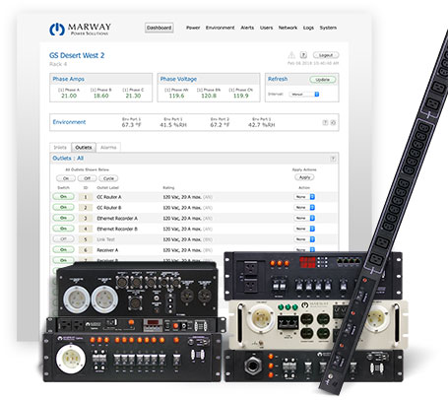448x400 pixels.
Task: Open settings icon in Environment panel
Action: 333,122
